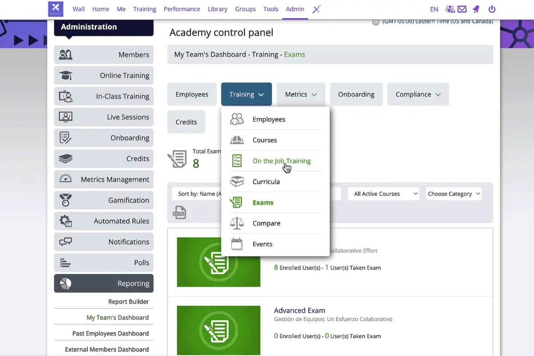The image size is (534, 356).
Task: Open the Performance tab
Action: tap(182, 9)
